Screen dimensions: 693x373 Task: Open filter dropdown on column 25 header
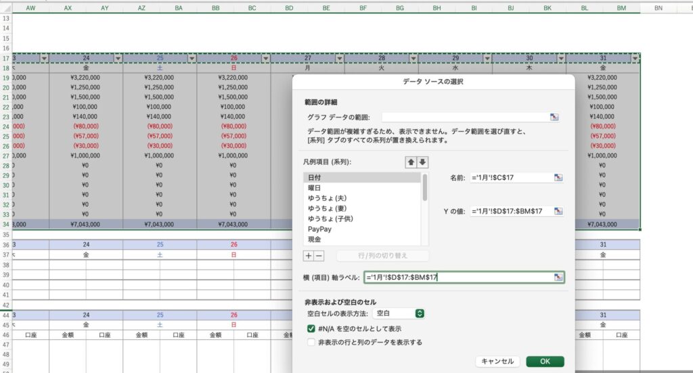192,58
